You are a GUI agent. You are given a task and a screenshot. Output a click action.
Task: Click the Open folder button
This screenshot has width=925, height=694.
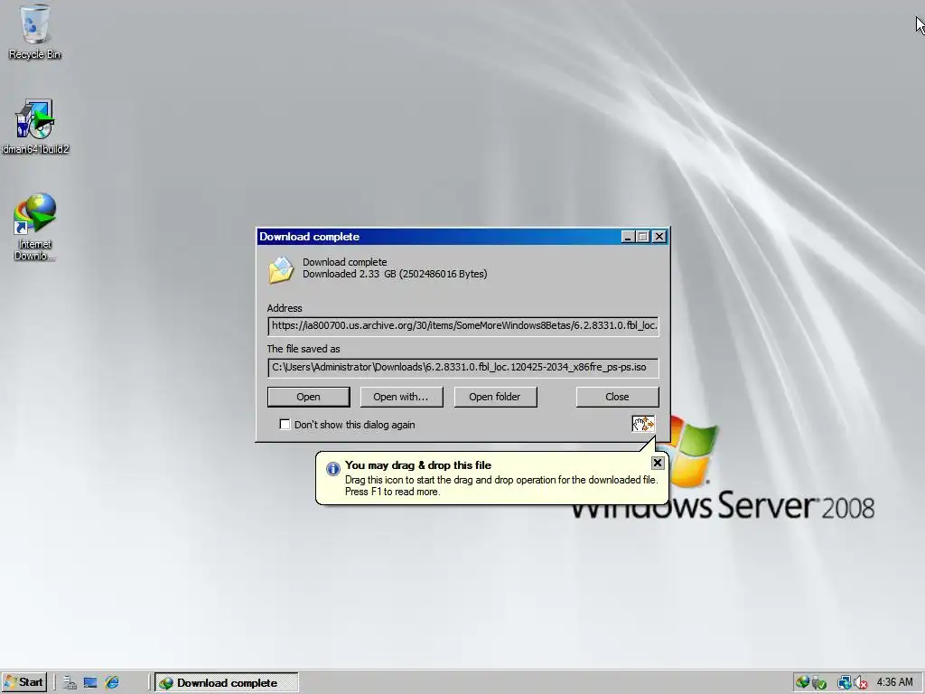[x=495, y=397]
